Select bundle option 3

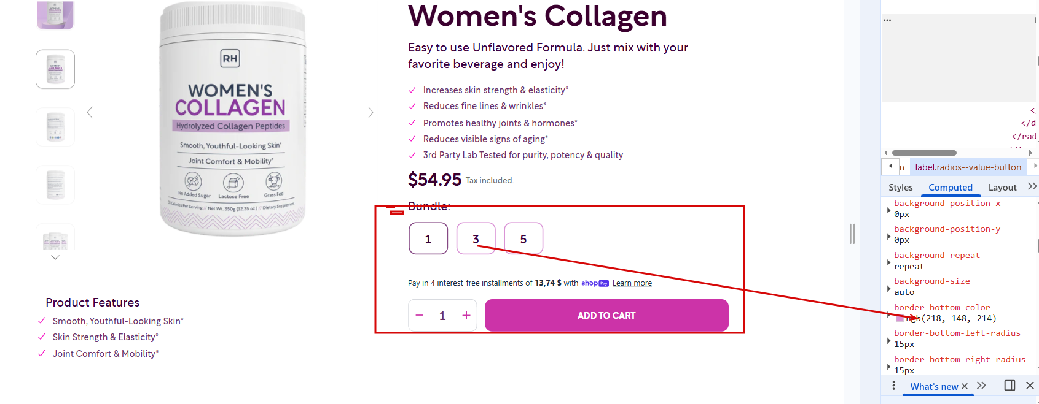[x=476, y=239]
